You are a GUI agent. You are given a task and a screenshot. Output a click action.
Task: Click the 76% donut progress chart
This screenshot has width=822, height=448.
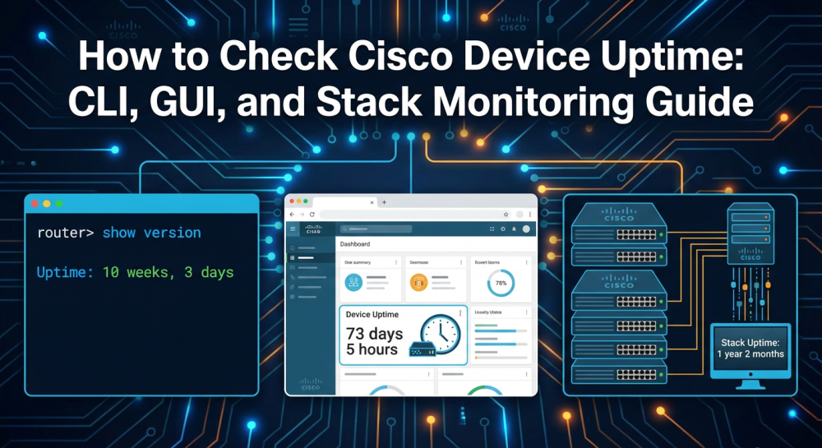coord(501,284)
